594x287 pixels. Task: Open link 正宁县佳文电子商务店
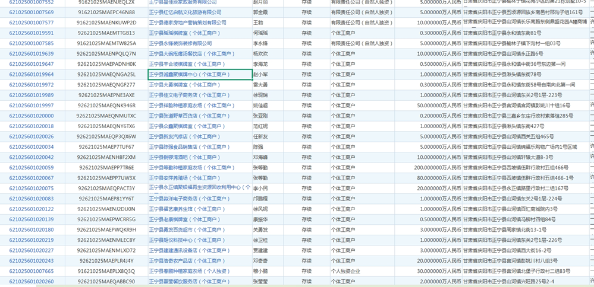pyautogui.click(x=187, y=95)
